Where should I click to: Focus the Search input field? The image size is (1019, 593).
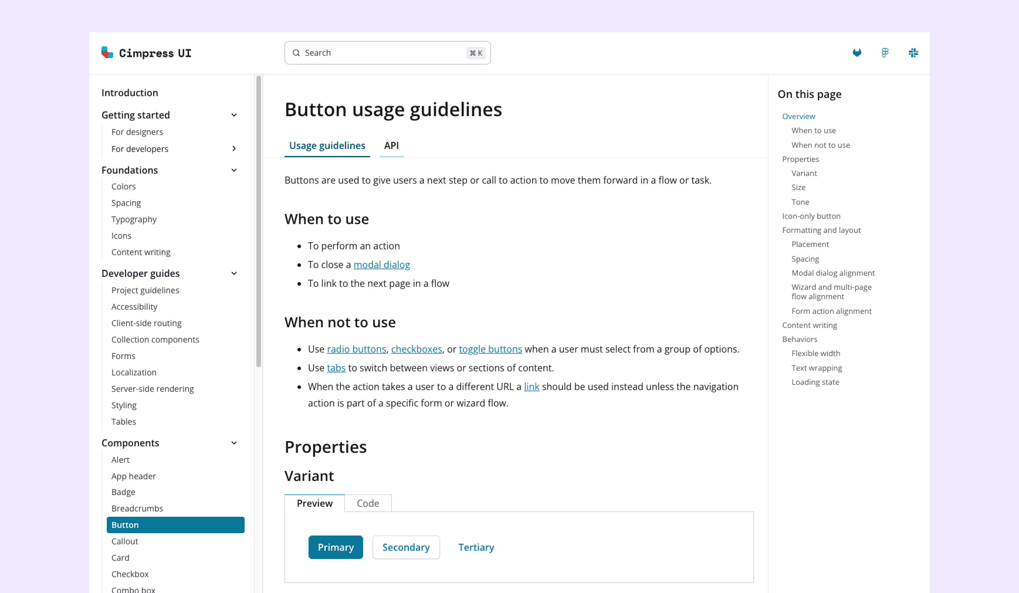pyautogui.click(x=384, y=53)
